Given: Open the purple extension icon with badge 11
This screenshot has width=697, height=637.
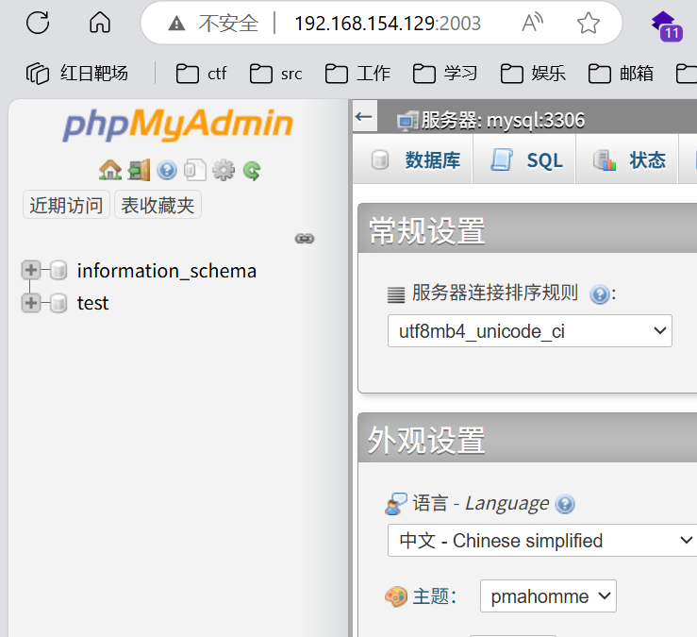Looking at the screenshot, I should pyautogui.click(x=666, y=25).
